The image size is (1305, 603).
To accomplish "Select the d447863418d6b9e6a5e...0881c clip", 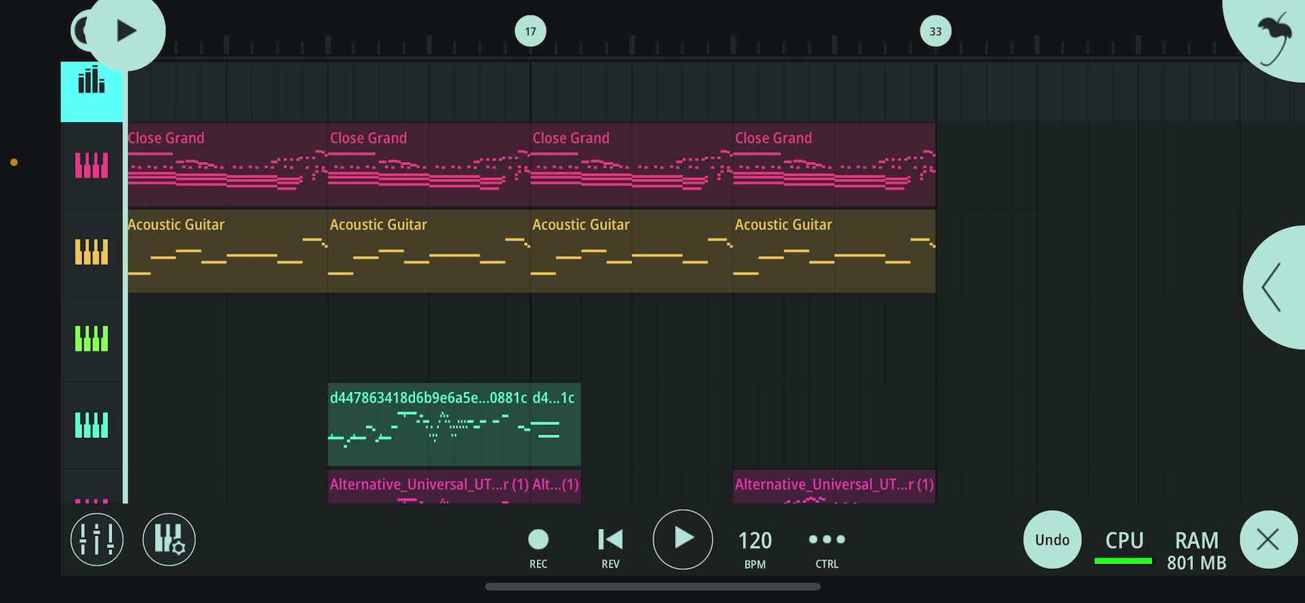I will click(429, 424).
